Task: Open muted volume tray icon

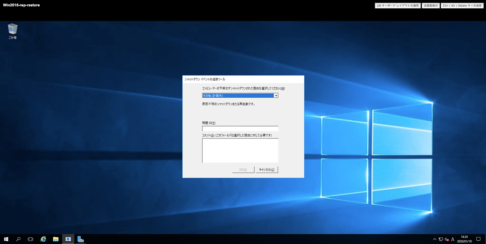Action: click(447, 239)
